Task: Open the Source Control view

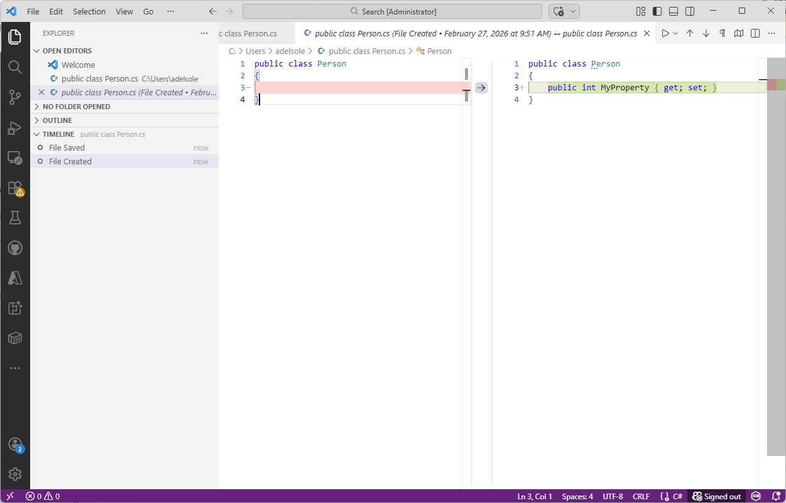Action: (x=15, y=97)
